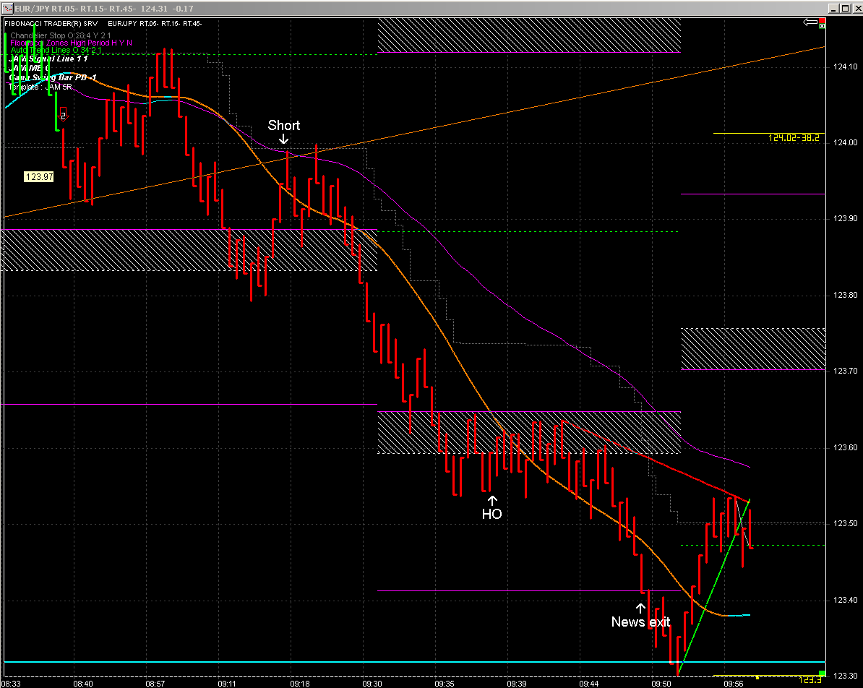This screenshot has height=688, width=863.
Task: Click the 08:57 time axis label
Action: tap(155, 684)
